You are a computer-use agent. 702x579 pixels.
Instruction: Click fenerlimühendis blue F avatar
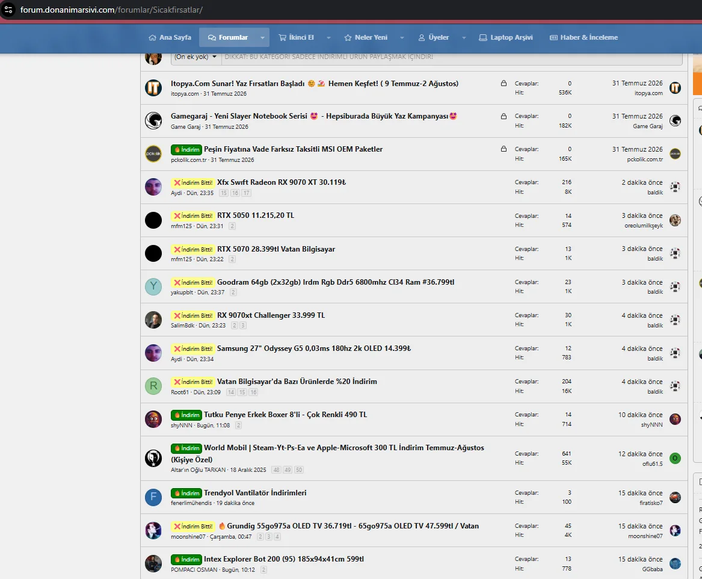[153, 498]
